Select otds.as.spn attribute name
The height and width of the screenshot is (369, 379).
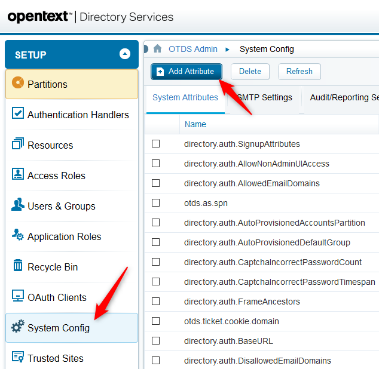point(206,204)
